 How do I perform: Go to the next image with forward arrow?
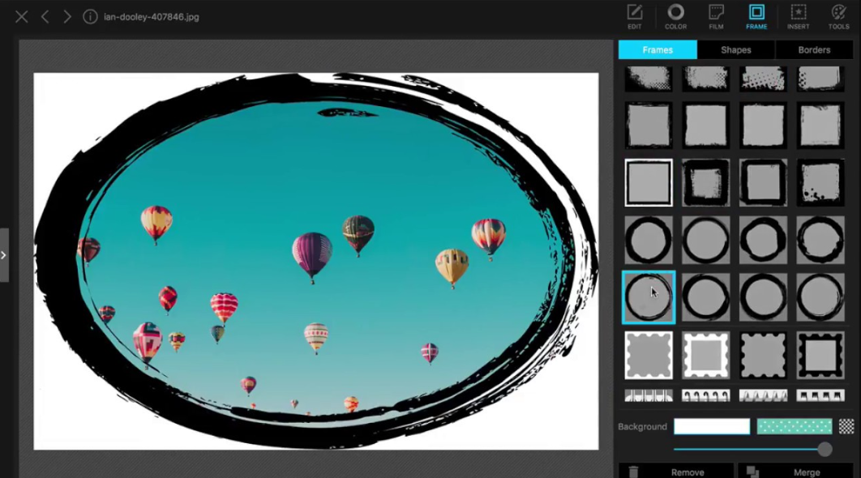(66, 15)
